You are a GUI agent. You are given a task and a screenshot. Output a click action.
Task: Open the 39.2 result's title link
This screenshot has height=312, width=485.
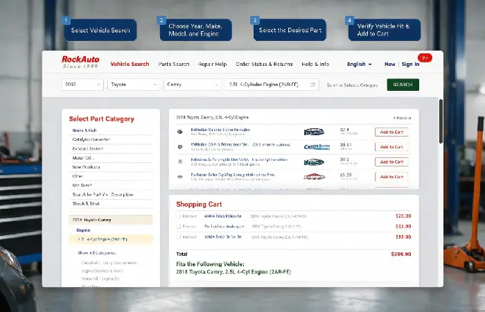point(239,159)
